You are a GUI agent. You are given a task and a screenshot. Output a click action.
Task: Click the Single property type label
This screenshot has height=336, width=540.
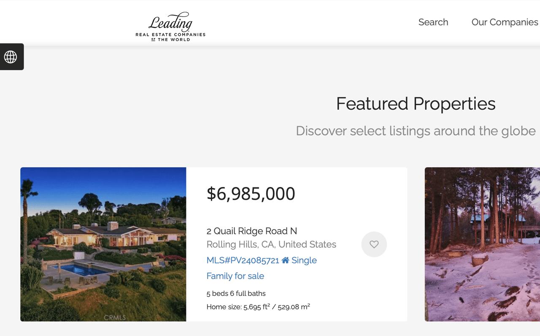[304, 260]
